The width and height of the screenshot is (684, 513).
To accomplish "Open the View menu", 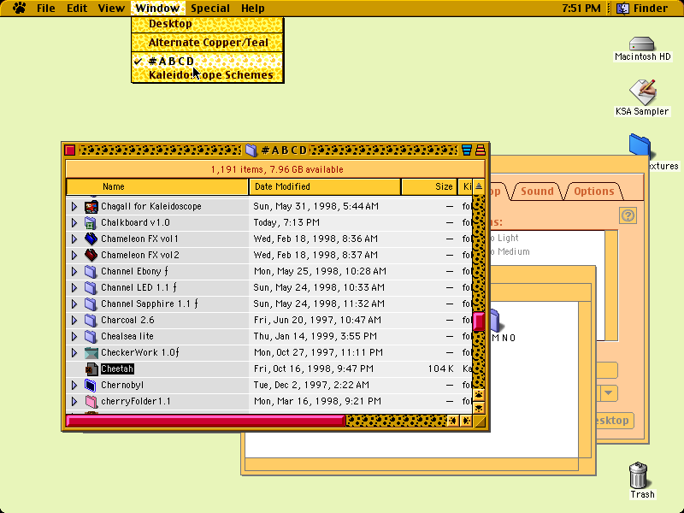I will pyautogui.click(x=111, y=8).
